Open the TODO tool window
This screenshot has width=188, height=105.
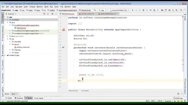pyautogui.click(x=9, y=98)
